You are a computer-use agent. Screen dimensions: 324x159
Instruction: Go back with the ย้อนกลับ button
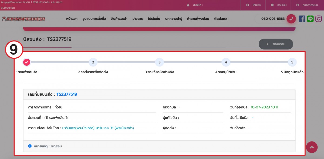(276, 44)
